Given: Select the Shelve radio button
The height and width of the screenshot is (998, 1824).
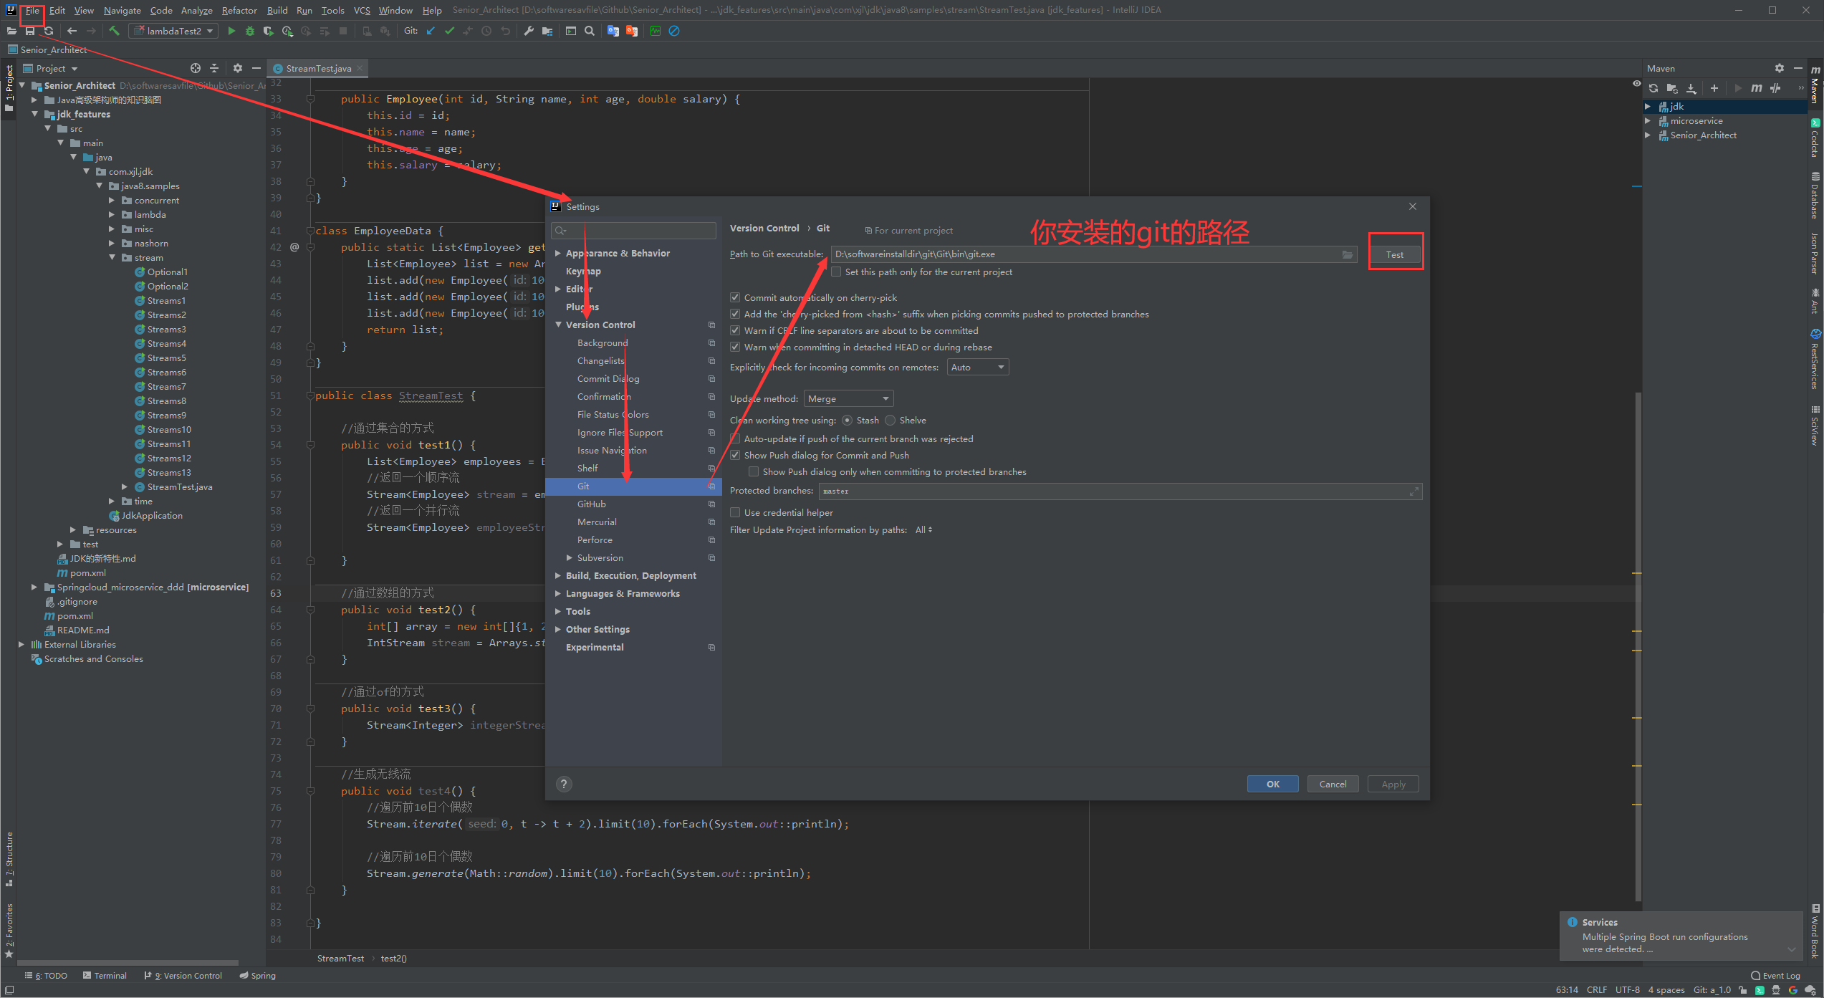Looking at the screenshot, I should click(891, 420).
